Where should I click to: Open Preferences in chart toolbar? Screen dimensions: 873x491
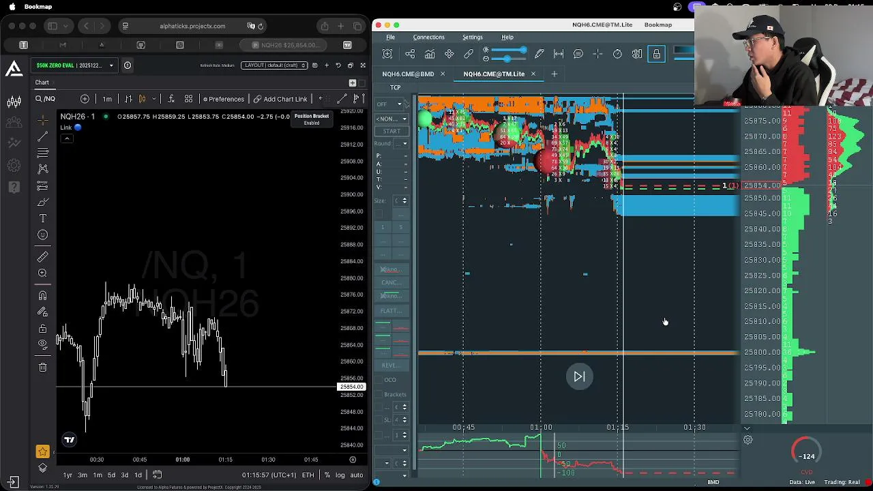(222, 99)
